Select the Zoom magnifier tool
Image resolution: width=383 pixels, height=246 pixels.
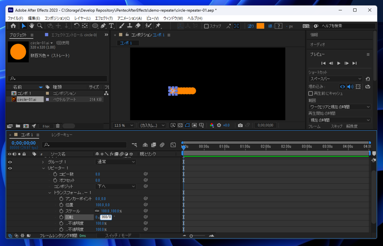click(40, 26)
